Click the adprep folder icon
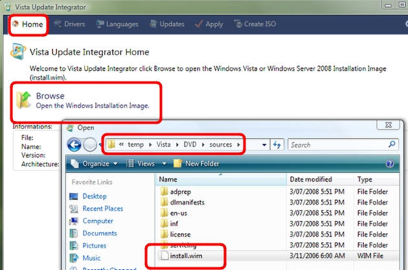Image resolution: width=408 pixels, height=270 pixels. tap(164, 192)
